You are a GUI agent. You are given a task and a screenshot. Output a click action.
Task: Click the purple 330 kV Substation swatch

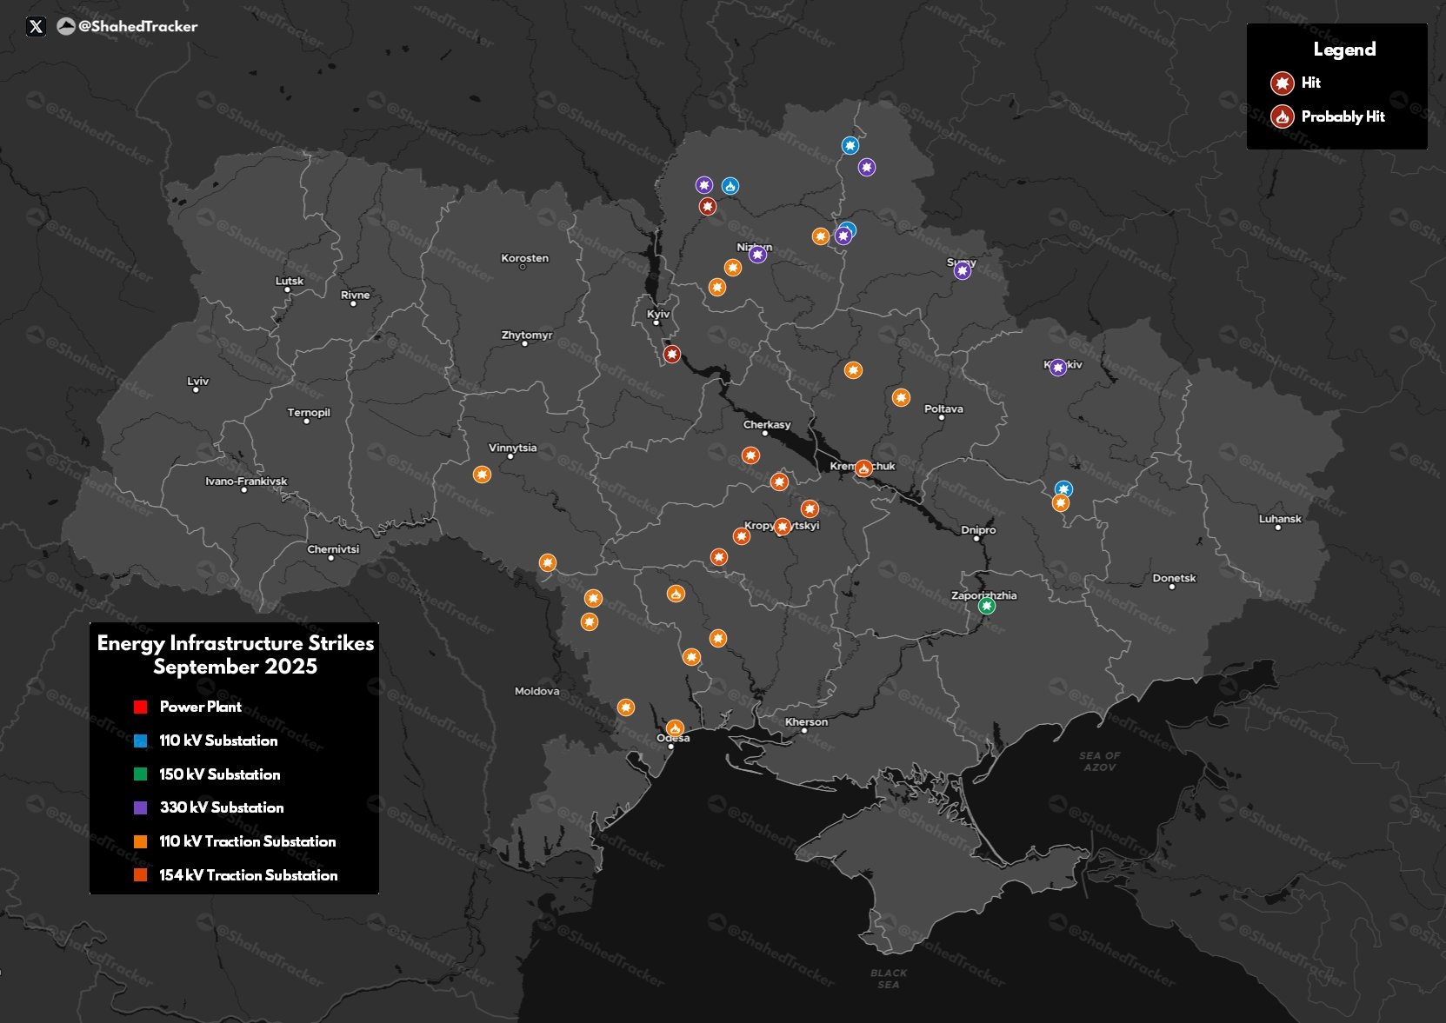click(140, 807)
